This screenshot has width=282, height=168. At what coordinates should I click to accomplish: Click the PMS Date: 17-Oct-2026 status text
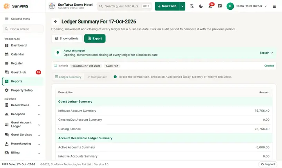pyautogui.click(x=18, y=164)
